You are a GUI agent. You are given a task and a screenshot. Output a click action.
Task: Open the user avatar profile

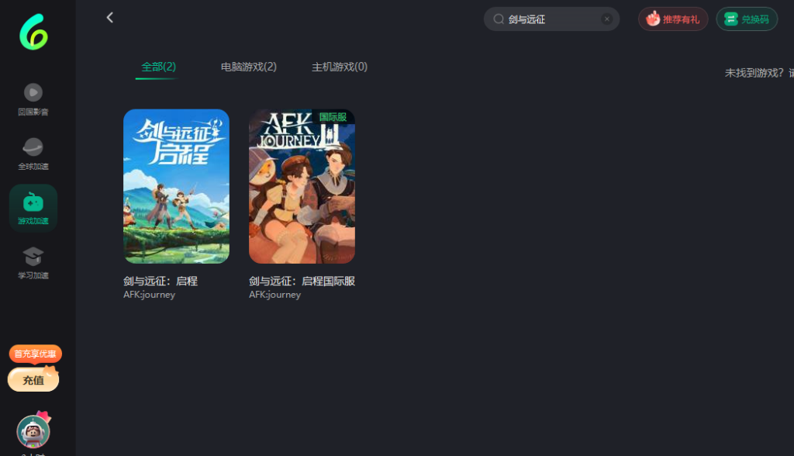(x=33, y=431)
